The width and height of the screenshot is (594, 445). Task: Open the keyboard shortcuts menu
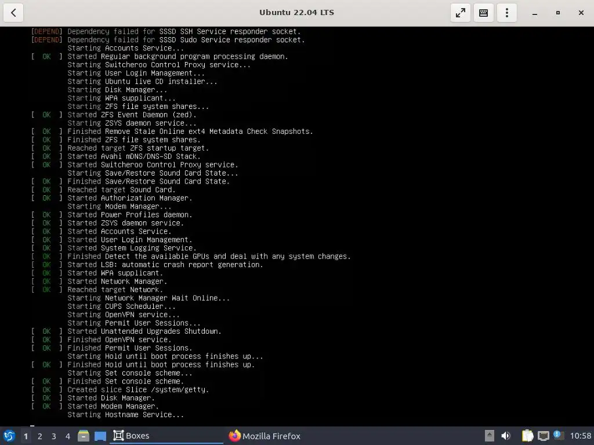click(x=483, y=13)
